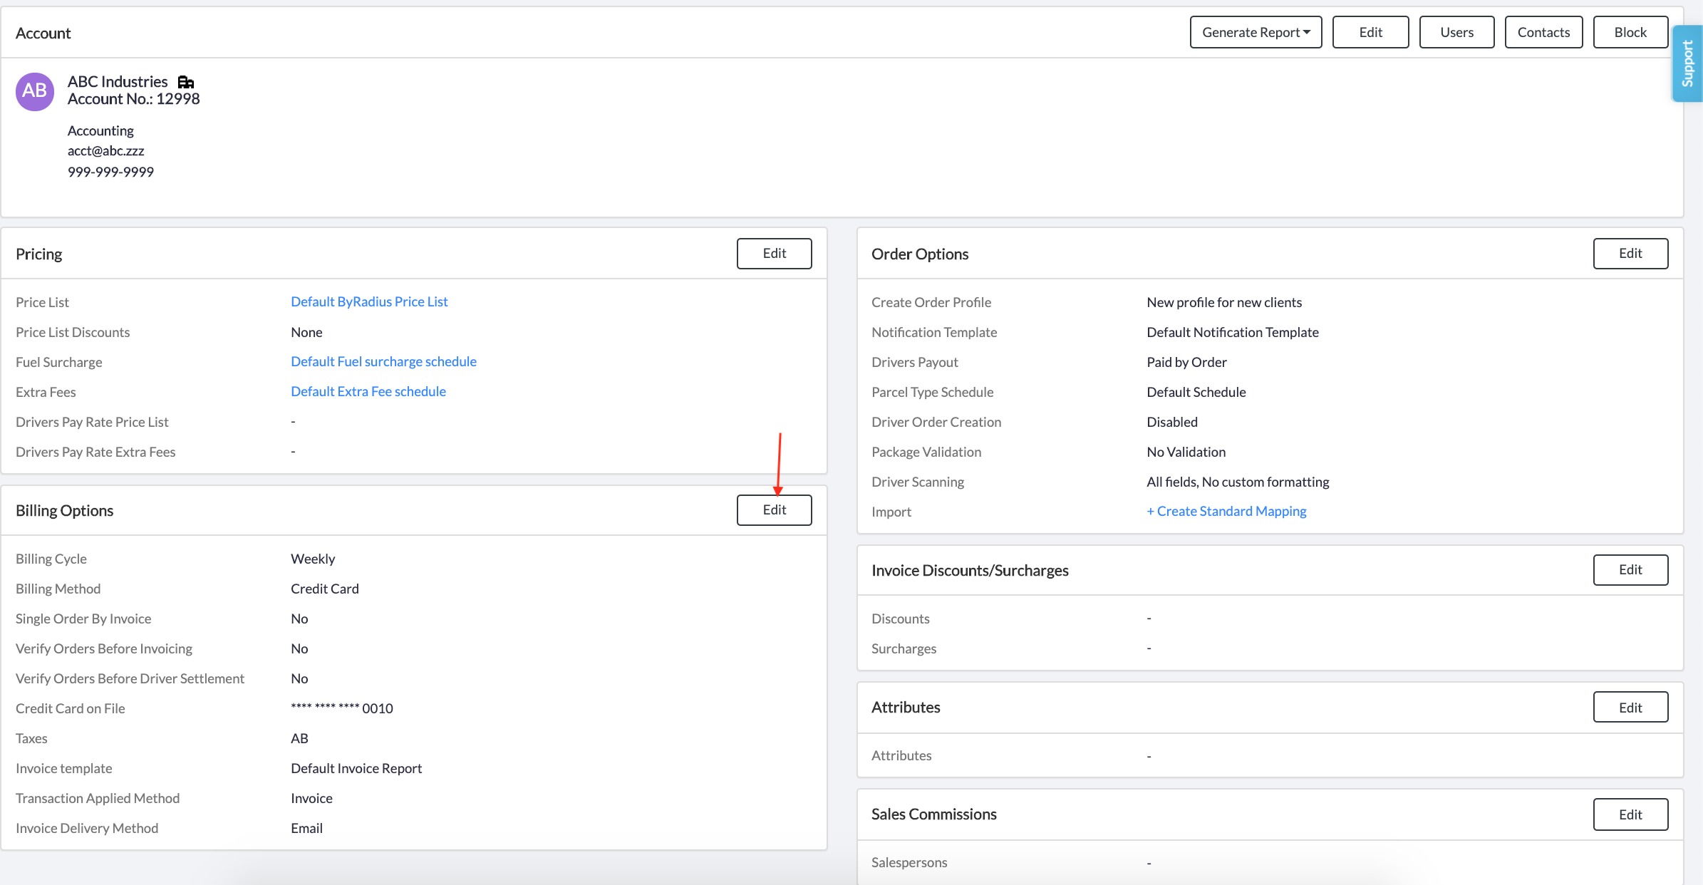Click the account phone number 999-999-9999
Viewport: 1703px width, 885px height.
coord(110,172)
